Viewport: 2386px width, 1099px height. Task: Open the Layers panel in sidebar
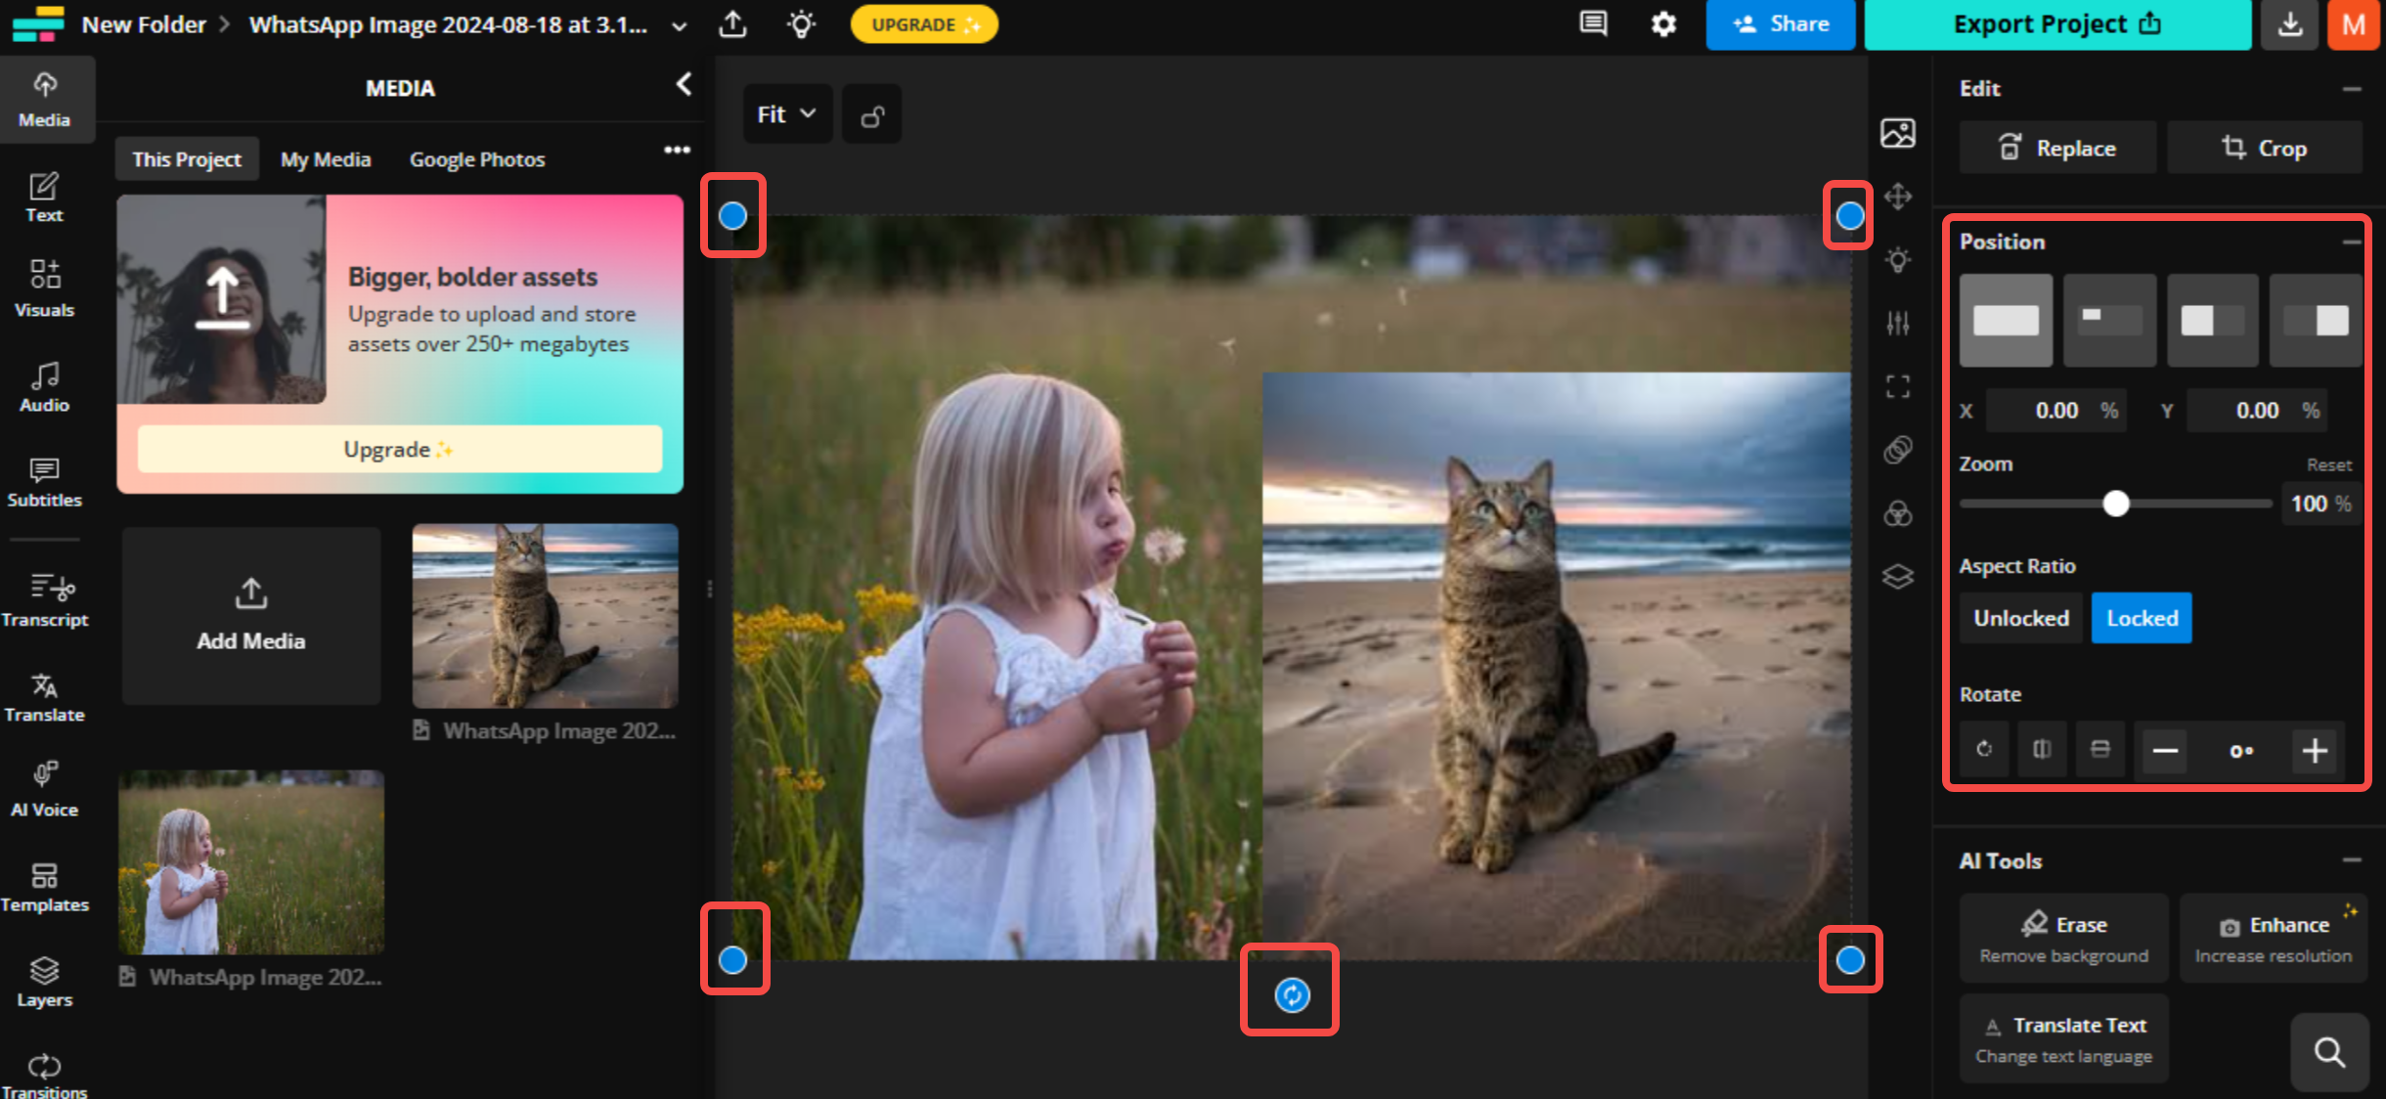44,981
